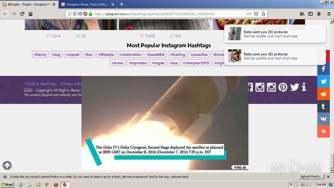Launch Google Chrome from taskbar
Screen dimensions: 334x188
(x=47, y=185)
